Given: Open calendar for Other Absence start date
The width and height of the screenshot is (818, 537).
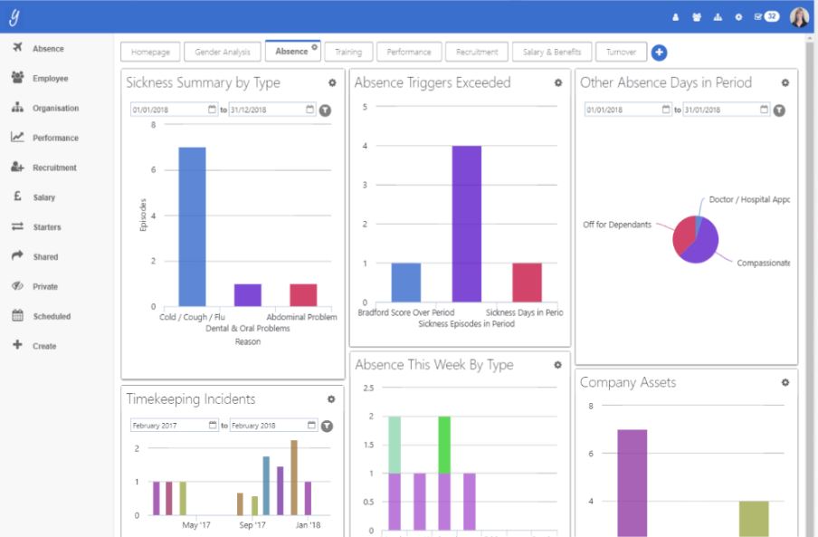Looking at the screenshot, I should [666, 109].
